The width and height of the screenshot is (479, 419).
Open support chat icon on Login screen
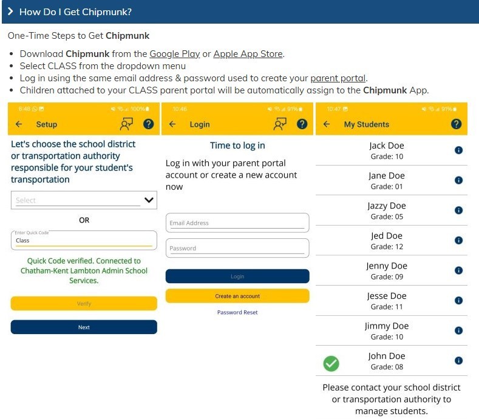pyautogui.click(x=280, y=124)
